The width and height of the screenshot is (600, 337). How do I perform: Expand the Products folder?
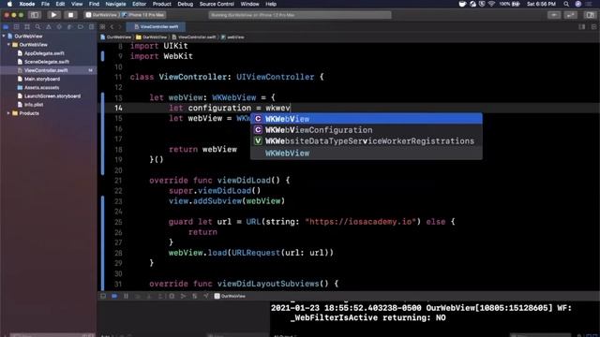[x=8, y=113]
